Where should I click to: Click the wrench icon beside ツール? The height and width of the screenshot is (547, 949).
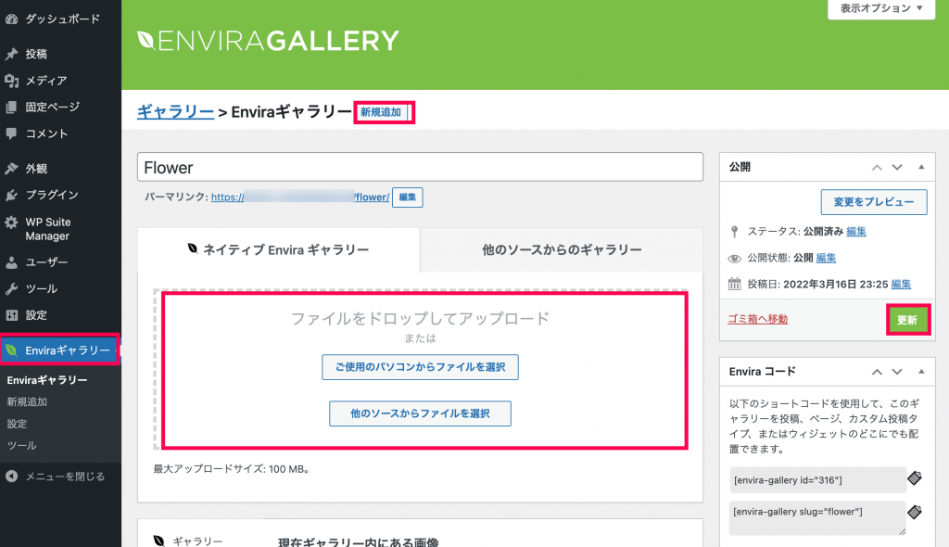(11, 289)
